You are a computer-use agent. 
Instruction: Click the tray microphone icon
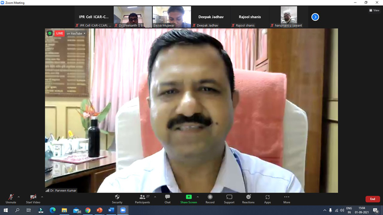330,210
